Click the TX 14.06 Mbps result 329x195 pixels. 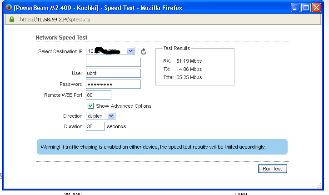(182, 69)
